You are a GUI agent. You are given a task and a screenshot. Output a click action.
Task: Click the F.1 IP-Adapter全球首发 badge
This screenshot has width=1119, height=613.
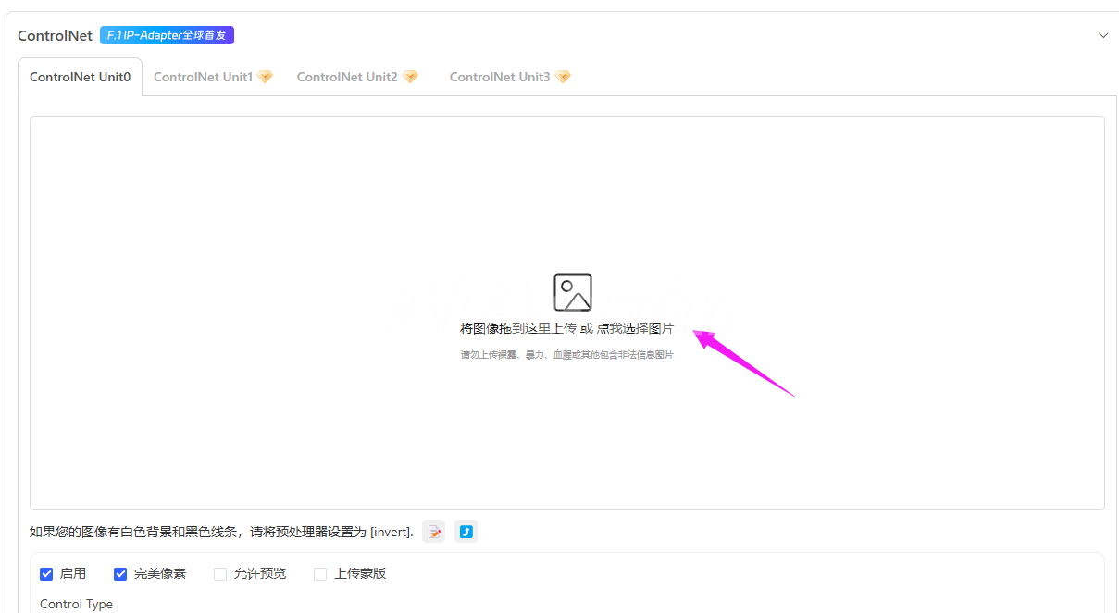pyautogui.click(x=167, y=35)
